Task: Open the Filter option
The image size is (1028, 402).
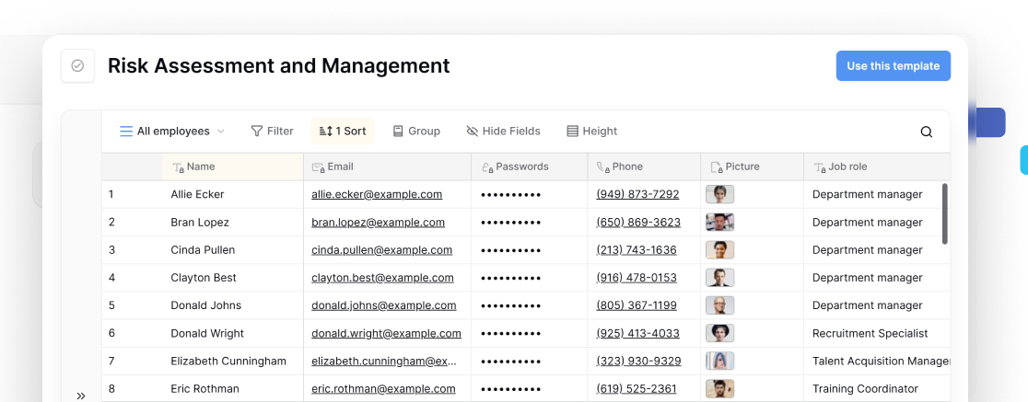Action: [x=272, y=131]
